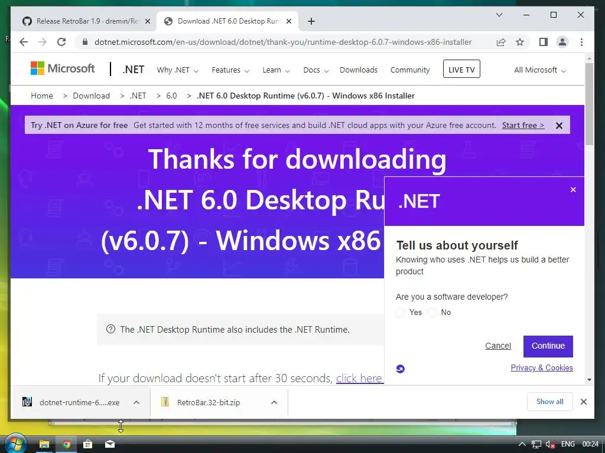
Task: Open options for dotnet-runtime download
Action: click(x=136, y=402)
